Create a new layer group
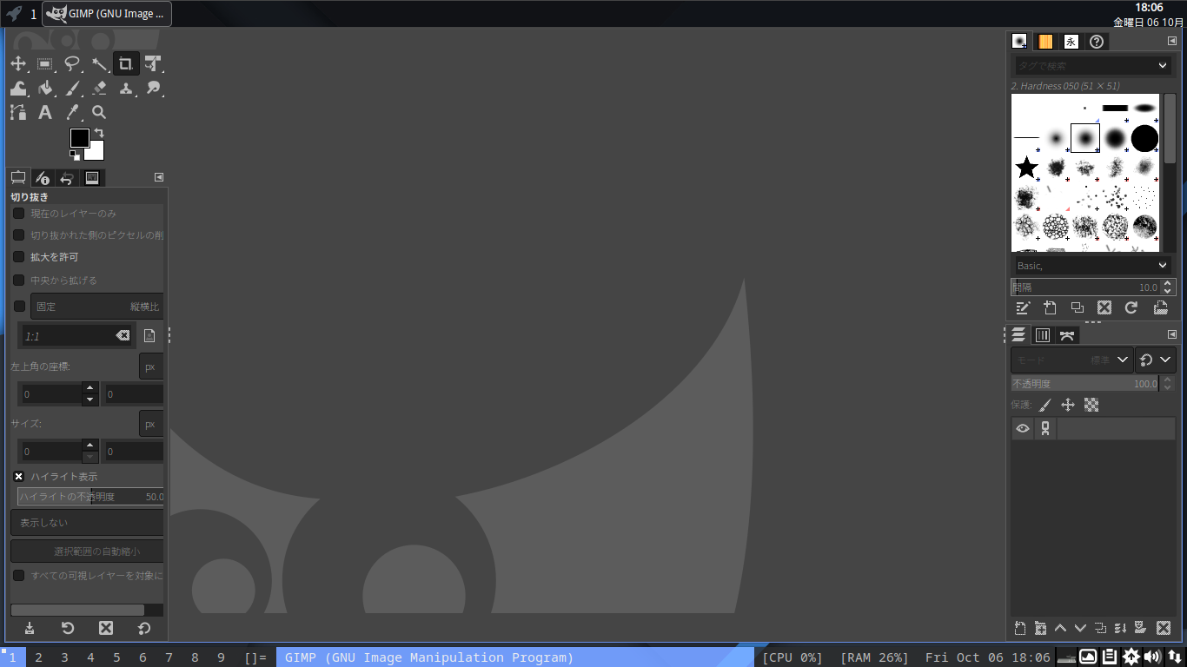The height and width of the screenshot is (667, 1187). (1040, 628)
